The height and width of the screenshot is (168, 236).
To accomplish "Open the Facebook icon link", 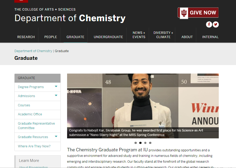I will pyautogui.click(x=209, y=24).
